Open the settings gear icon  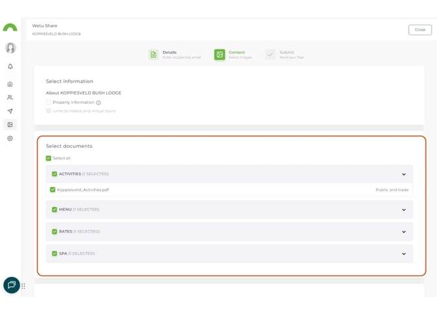click(x=10, y=139)
